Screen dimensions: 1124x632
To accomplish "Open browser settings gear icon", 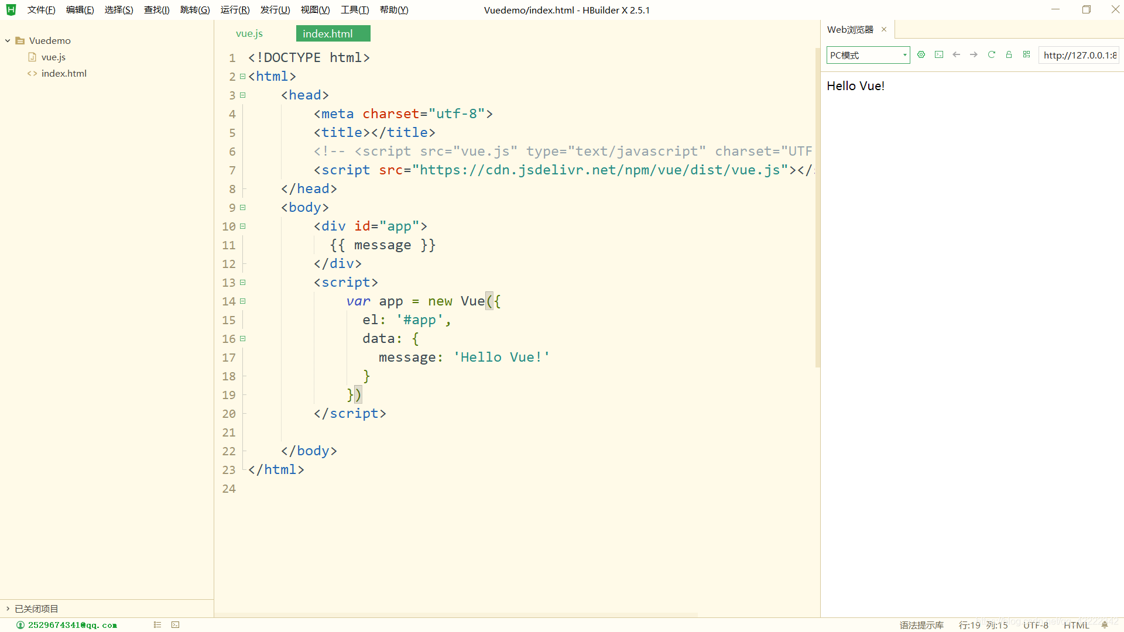I will (x=921, y=54).
